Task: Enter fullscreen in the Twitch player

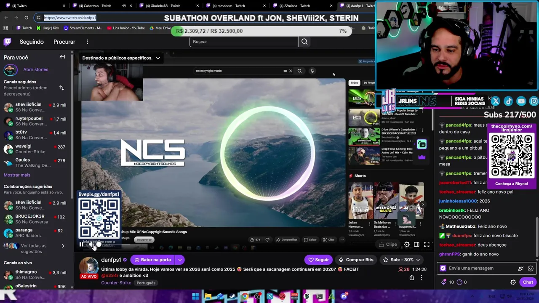Action: pyautogui.click(x=427, y=245)
